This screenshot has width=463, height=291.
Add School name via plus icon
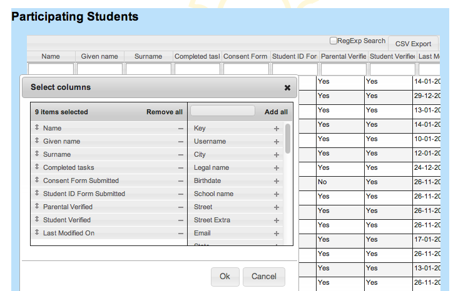[x=276, y=194]
